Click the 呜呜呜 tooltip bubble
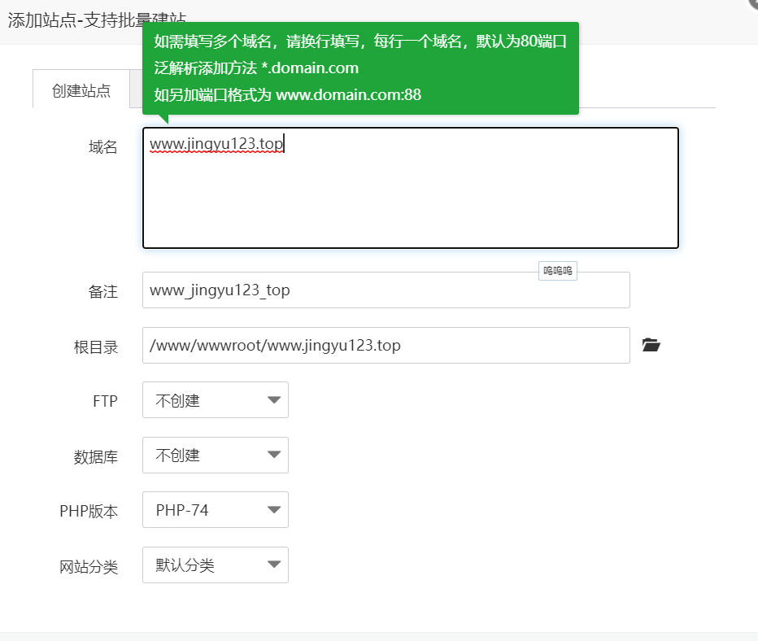 click(557, 270)
